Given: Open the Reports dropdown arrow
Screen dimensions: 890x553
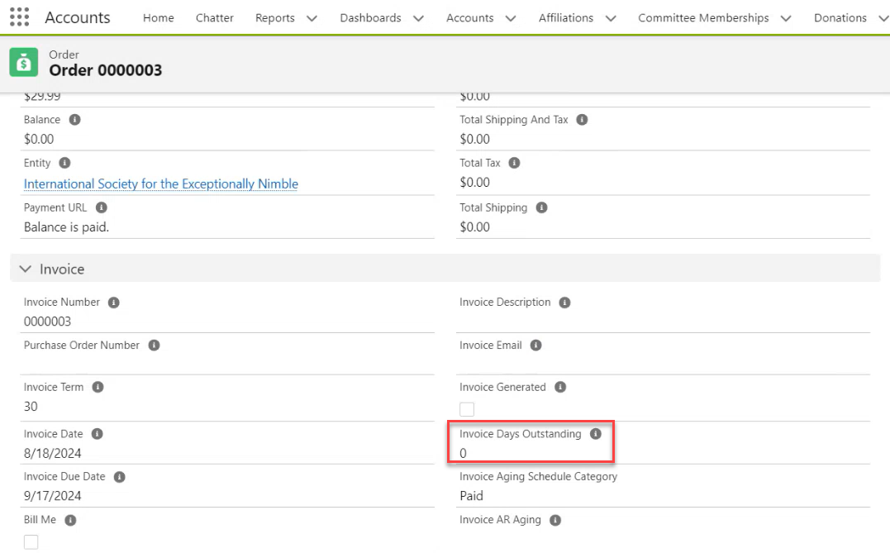Looking at the screenshot, I should coord(312,18).
